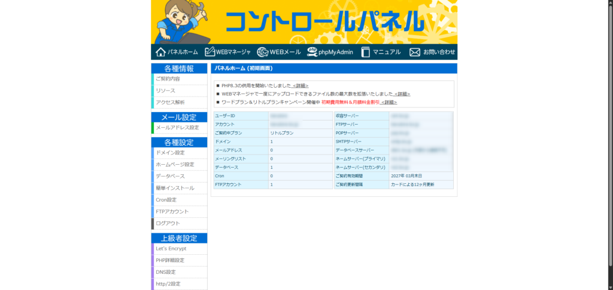Viewport: 613px width, 290px height.
Task: Click the WEBマネージャ pencil icon
Action: tap(210, 52)
